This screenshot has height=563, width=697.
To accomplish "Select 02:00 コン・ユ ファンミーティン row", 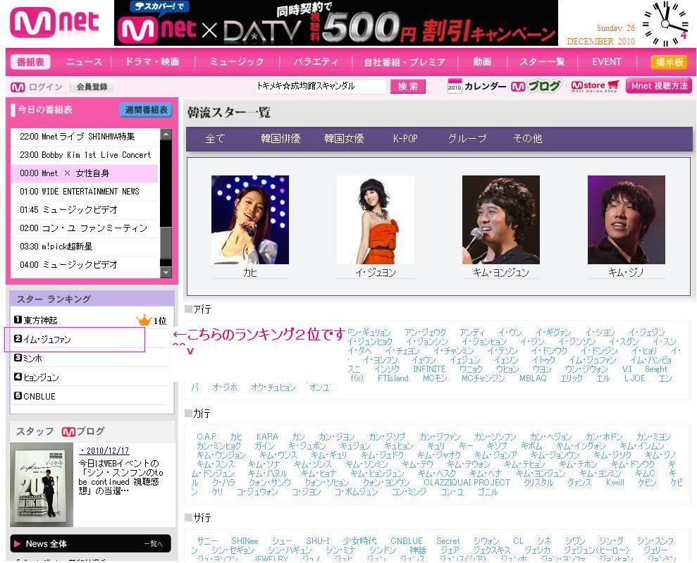I will (85, 228).
